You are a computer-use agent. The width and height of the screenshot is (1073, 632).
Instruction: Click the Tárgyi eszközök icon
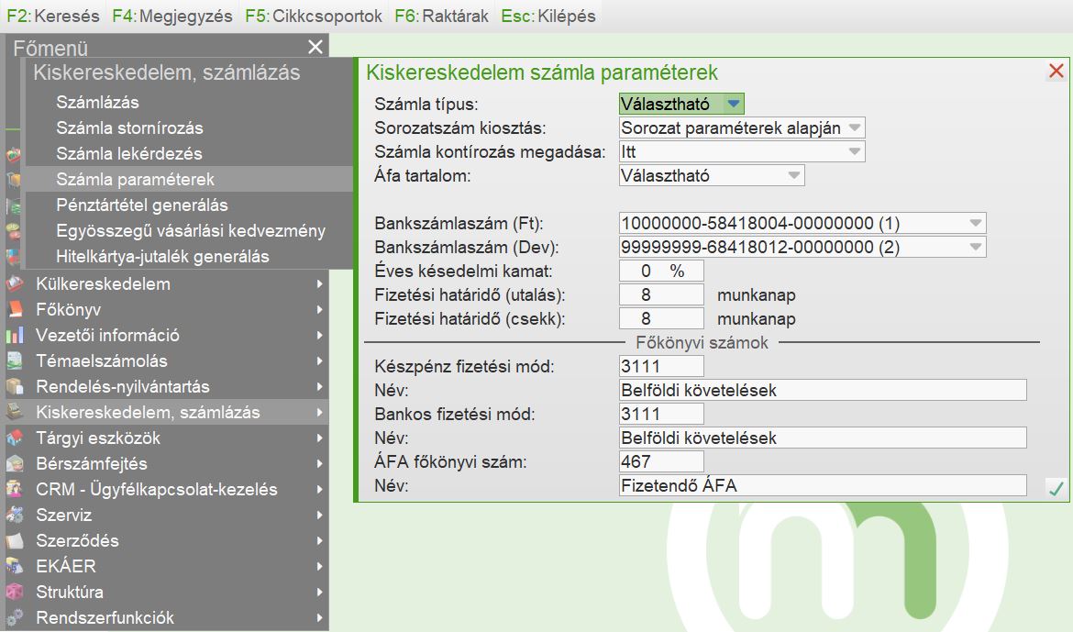pos(15,438)
